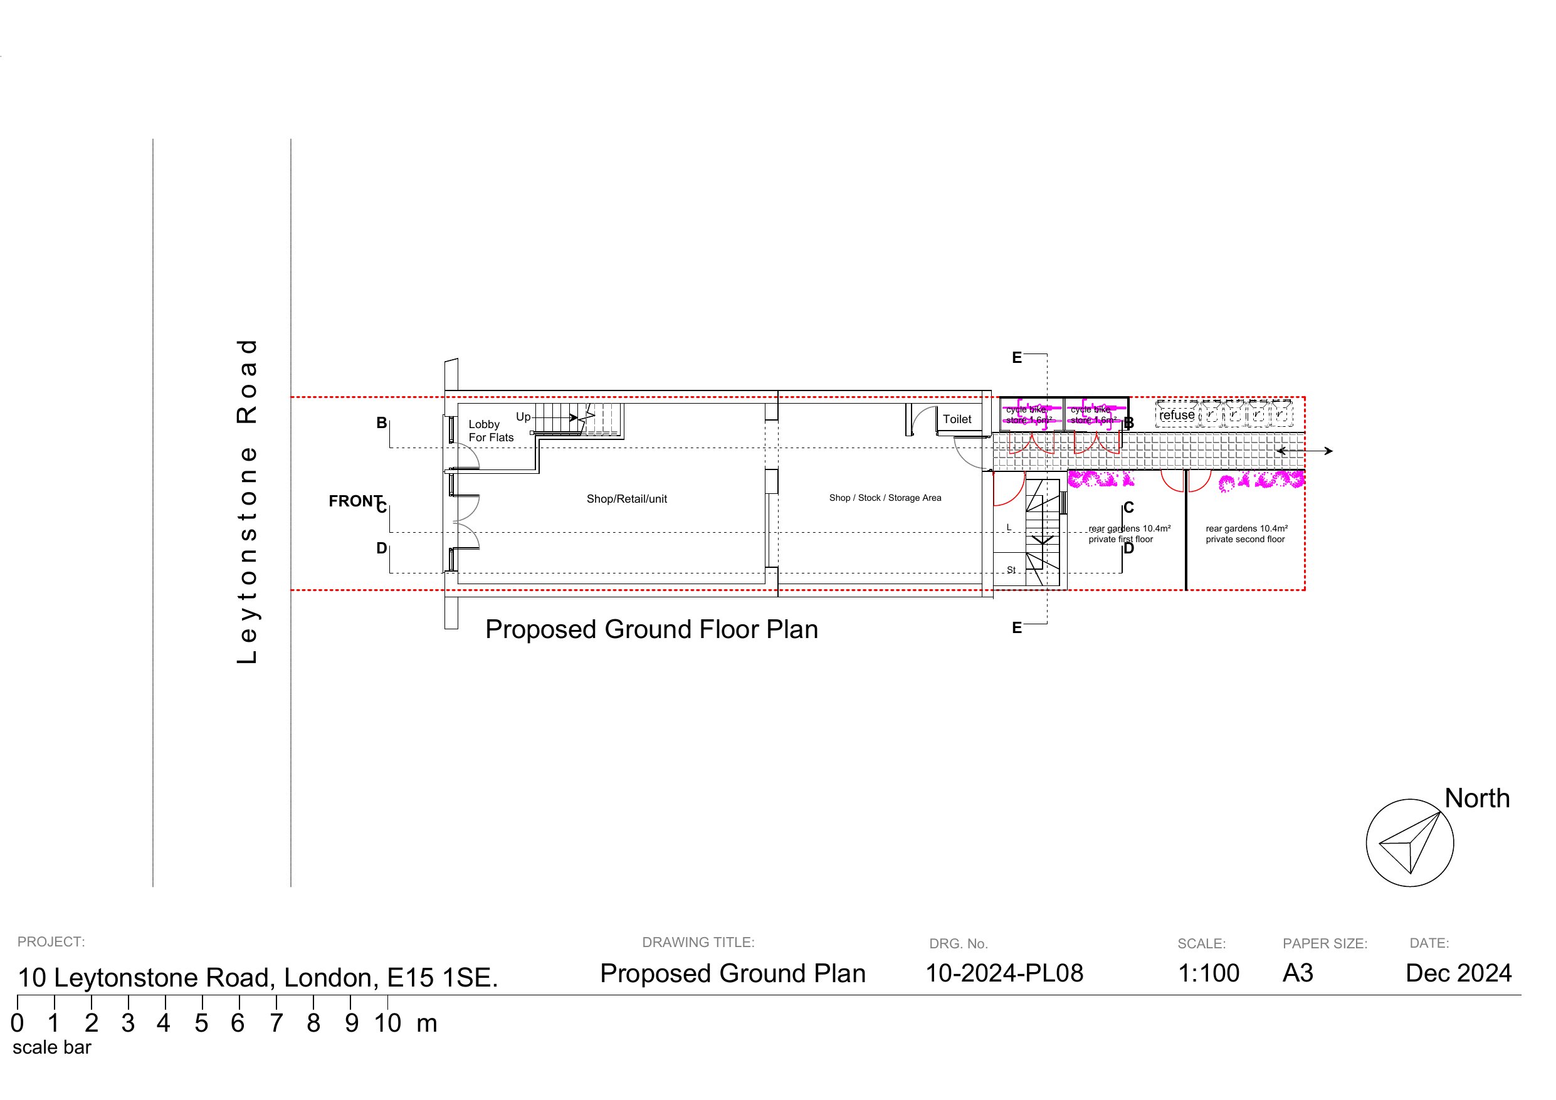The image size is (1556, 1100).
Task: Click the project address text
Action: tap(258, 977)
